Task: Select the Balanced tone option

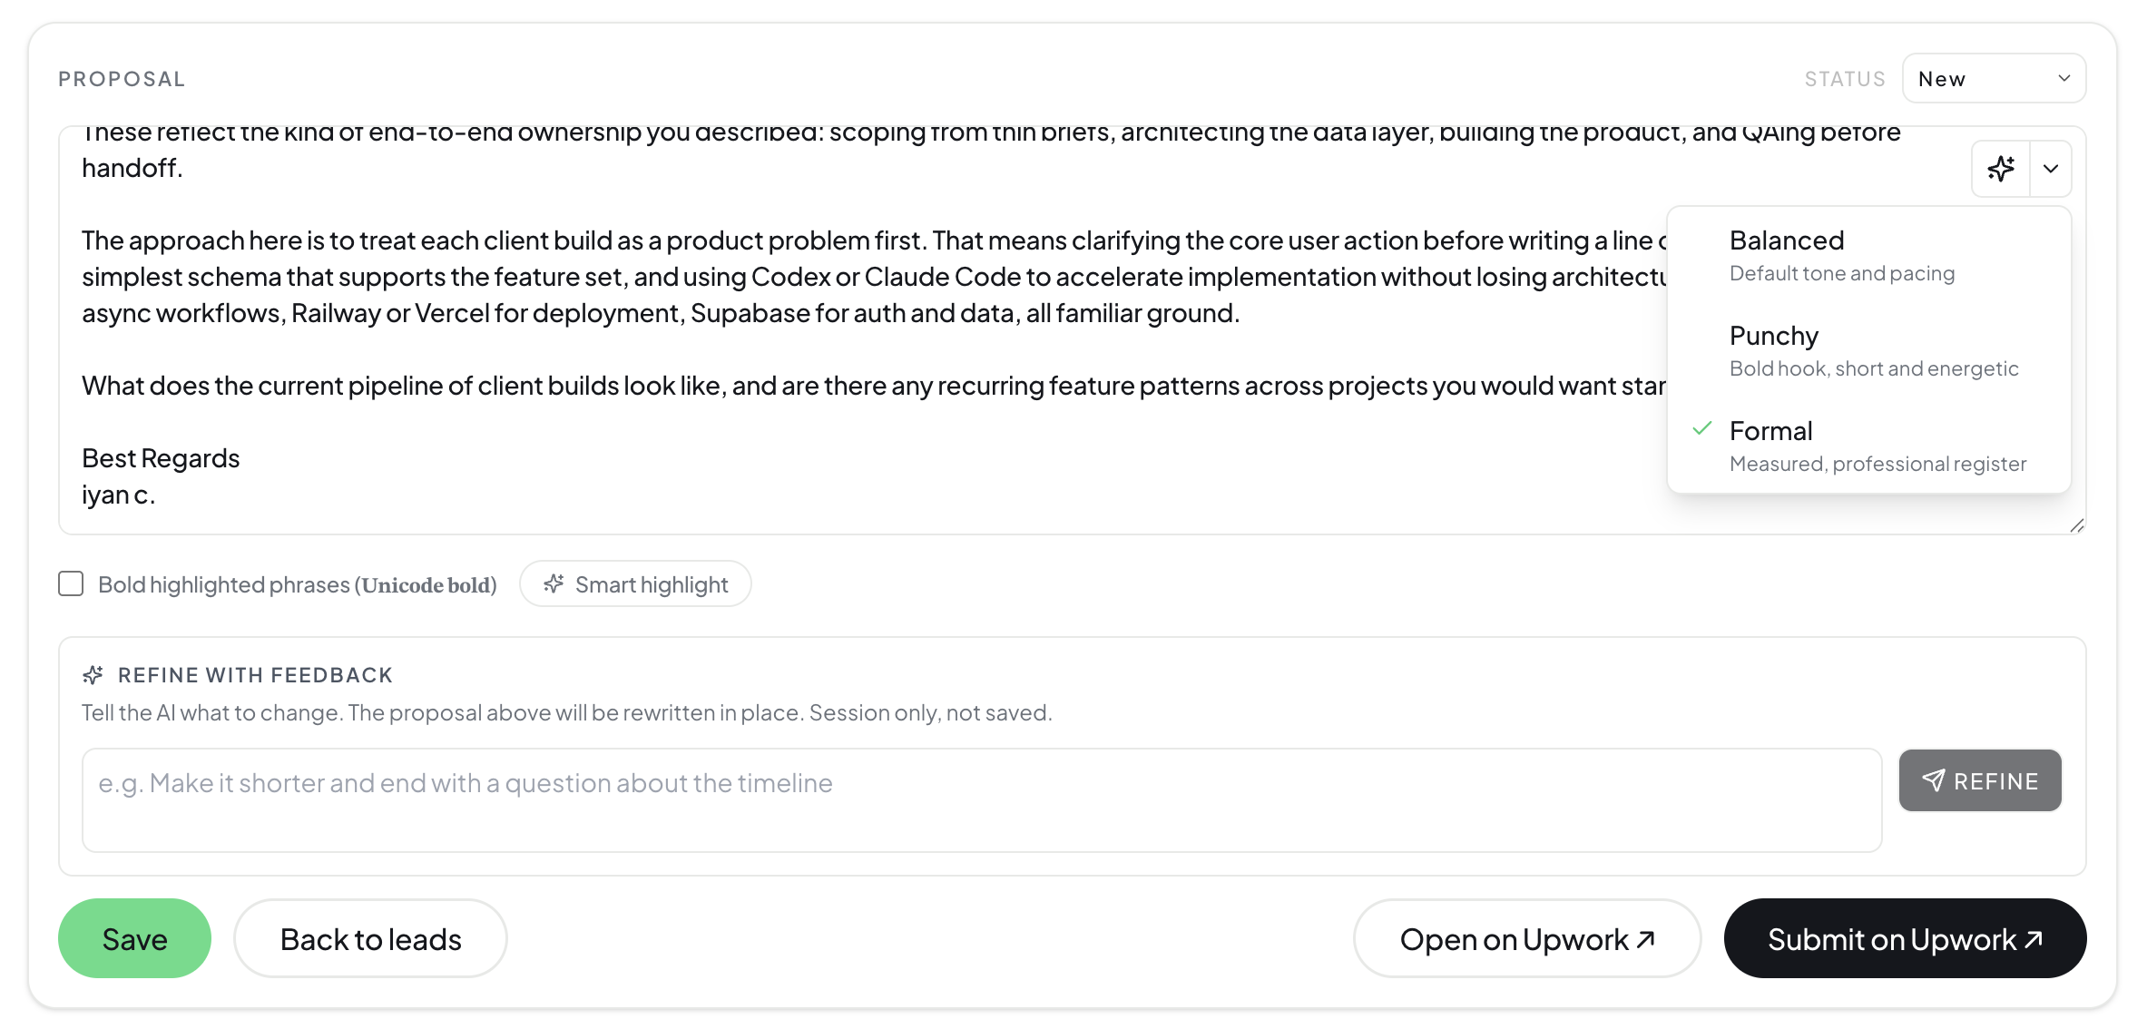Action: 1869,256
